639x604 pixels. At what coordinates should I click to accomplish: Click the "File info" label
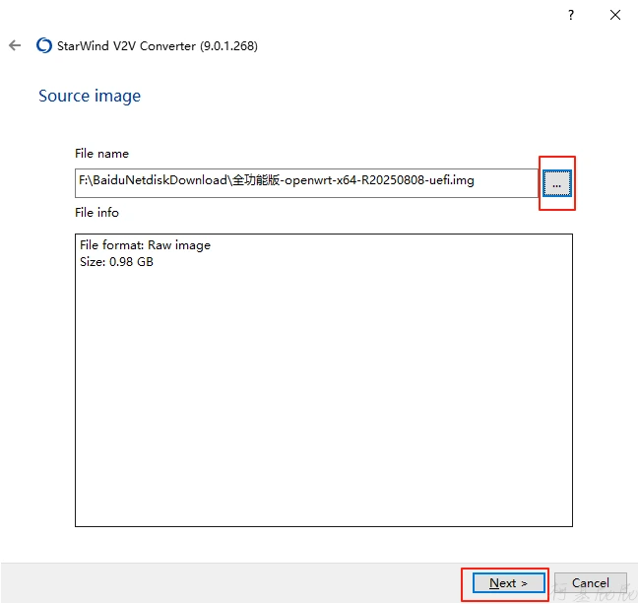[96, 213]
